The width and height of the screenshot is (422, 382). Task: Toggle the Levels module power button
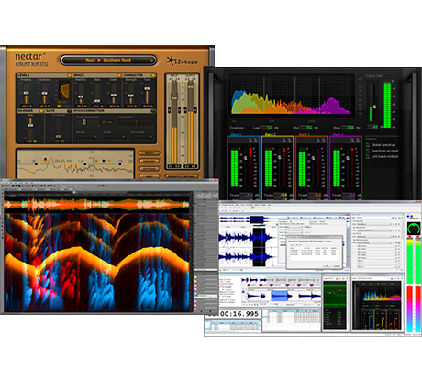[x=70, y=75]
